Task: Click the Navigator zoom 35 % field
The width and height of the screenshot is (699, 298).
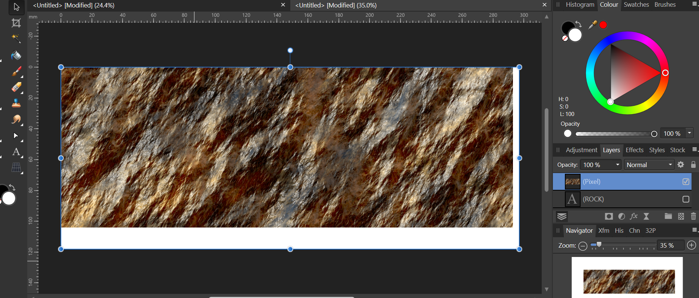Action: point(671,245)
